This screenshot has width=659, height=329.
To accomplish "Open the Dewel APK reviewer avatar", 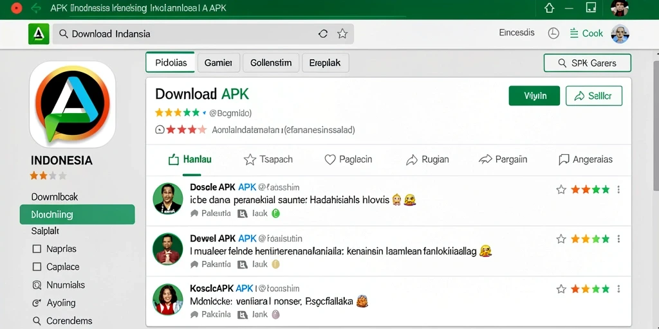I will point(168,249).
